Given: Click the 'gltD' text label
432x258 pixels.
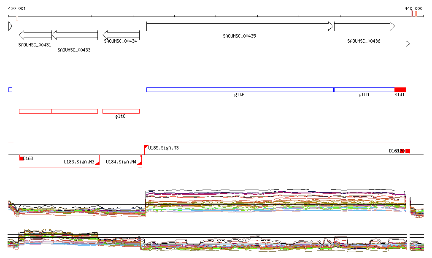Looking at the screenshot, I should pos(364,95).
